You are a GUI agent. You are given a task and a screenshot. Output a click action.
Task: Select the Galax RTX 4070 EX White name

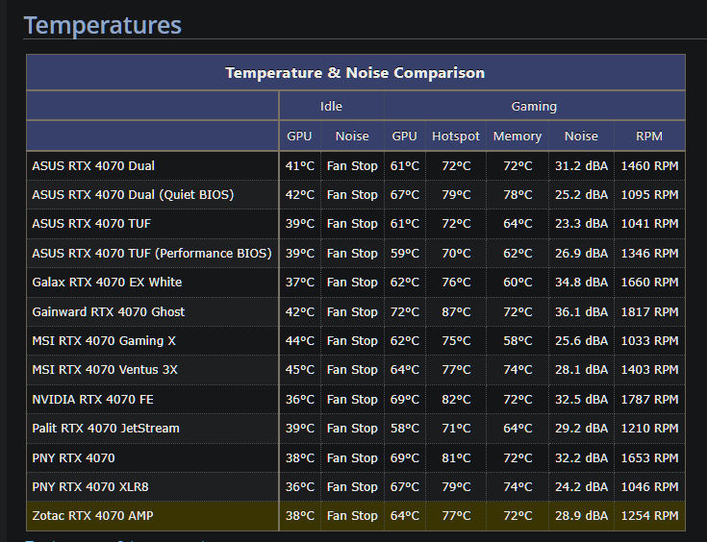pos(107,282)
